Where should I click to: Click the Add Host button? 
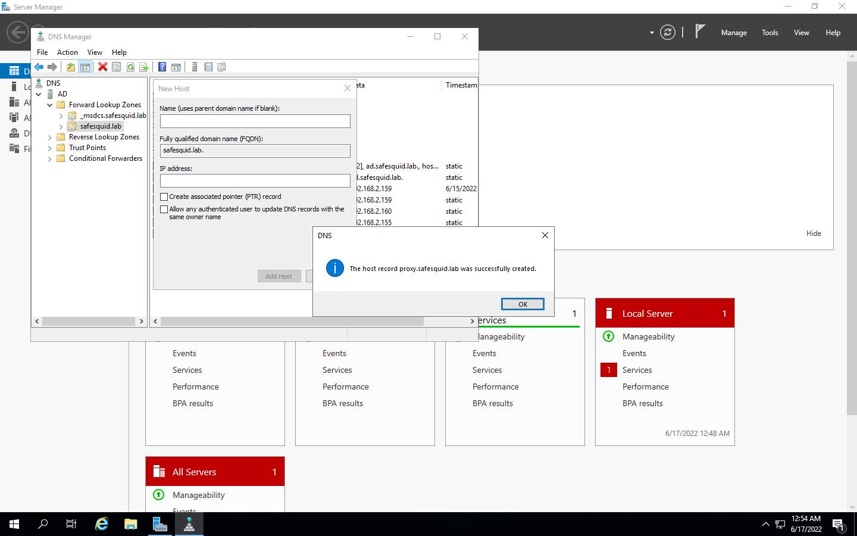[279, 276]
